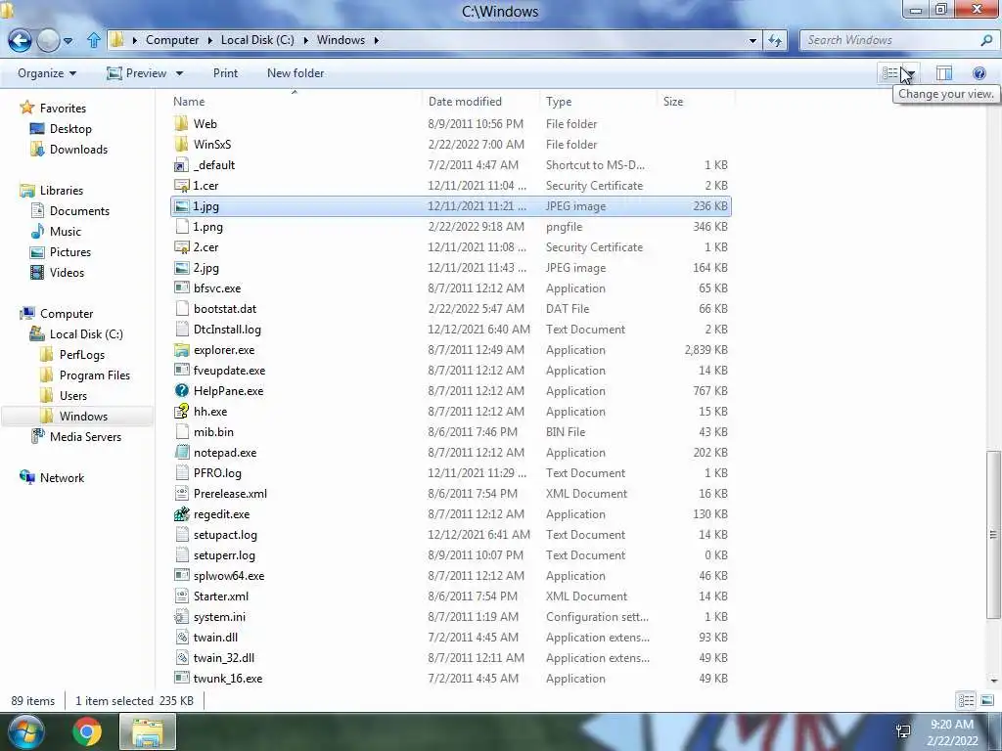Select the notepad.exe icon
The width and height of the screenshot is (1002, 751).
pos(181,452)
